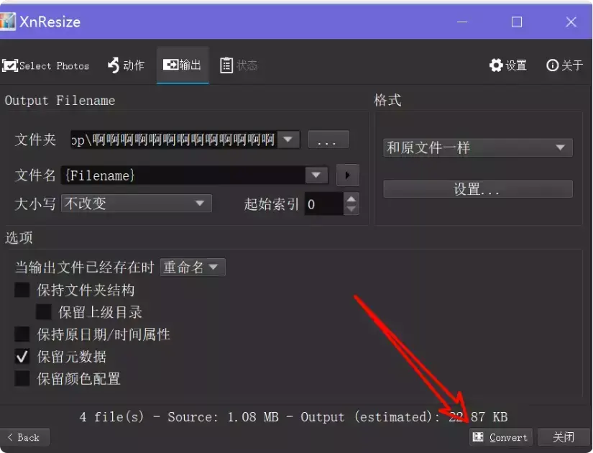This screenshot has width=593, height=453.
Task: Expand the 重命名 conflict-handling dropdown
Action: [x=193, y=267]
